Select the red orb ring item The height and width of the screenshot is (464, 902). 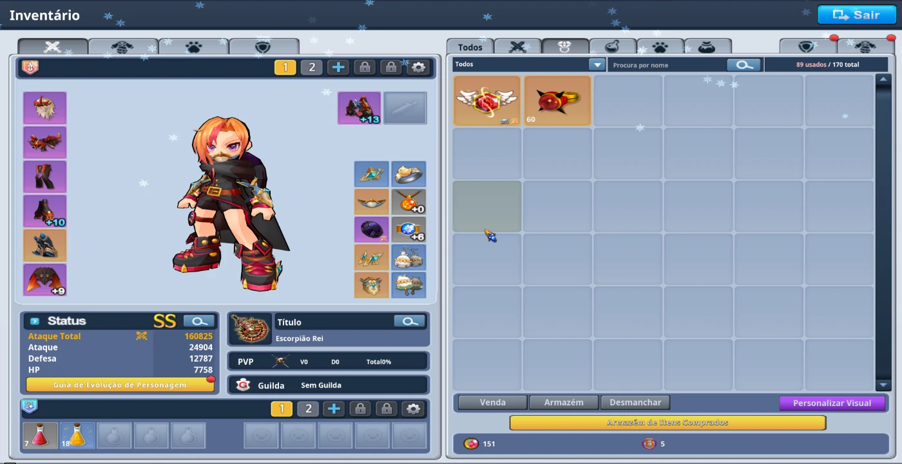coord(557,100)
